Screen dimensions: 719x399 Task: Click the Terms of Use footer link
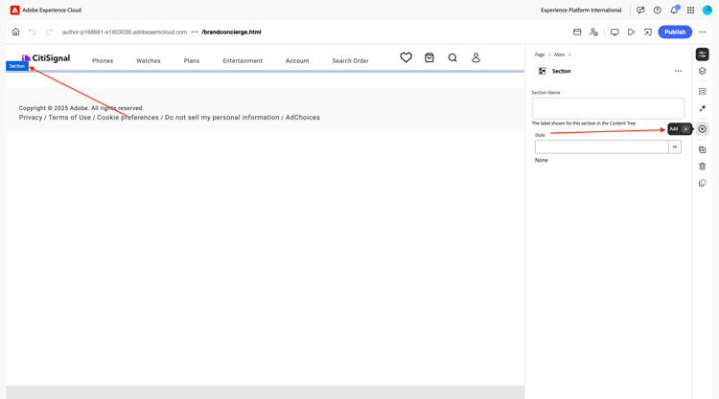70,118
